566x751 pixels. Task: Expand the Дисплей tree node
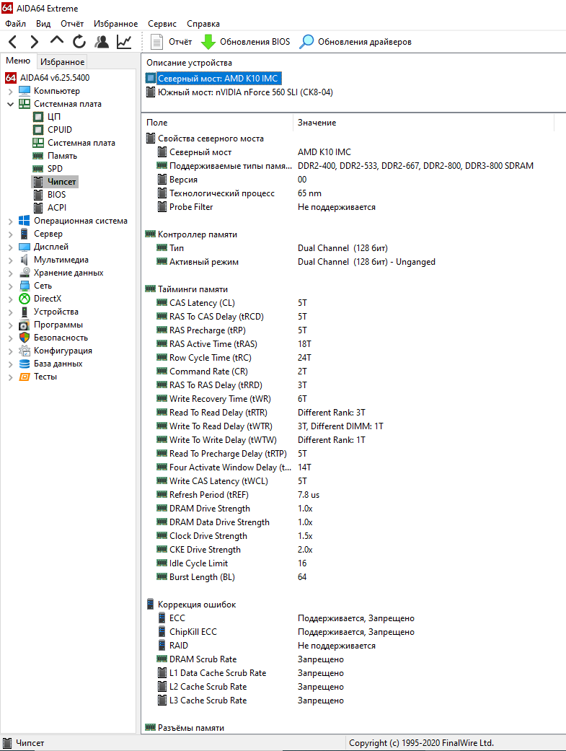[x=11, y=247]
